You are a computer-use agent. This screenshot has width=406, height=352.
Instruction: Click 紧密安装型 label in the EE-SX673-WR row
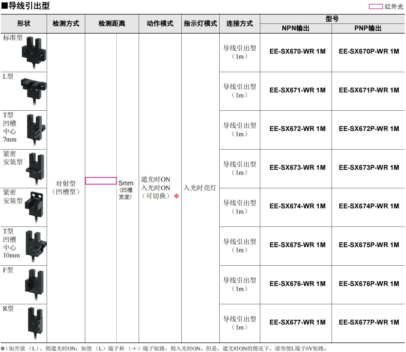coord(13,158)
